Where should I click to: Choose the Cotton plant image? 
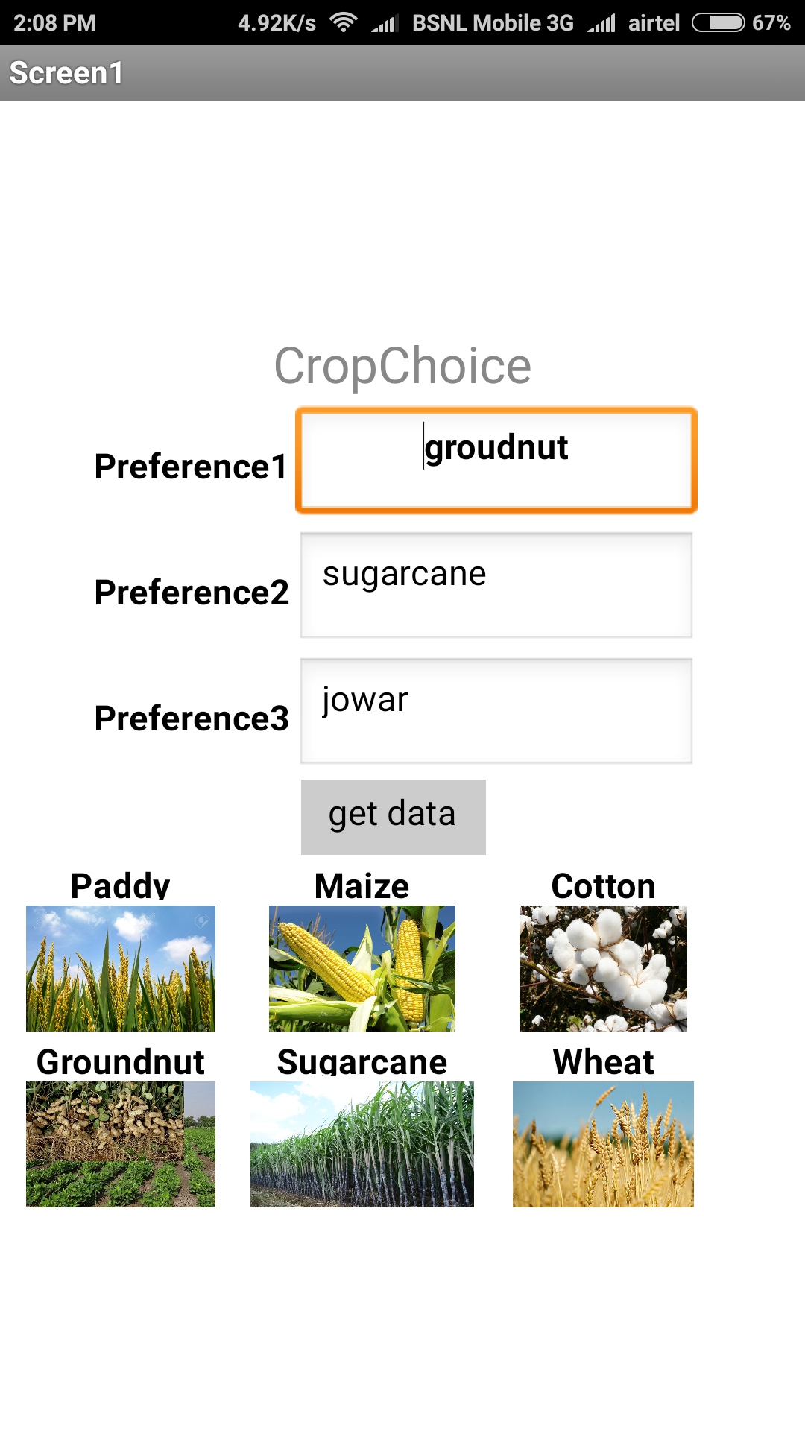click(x=603, y=968)
